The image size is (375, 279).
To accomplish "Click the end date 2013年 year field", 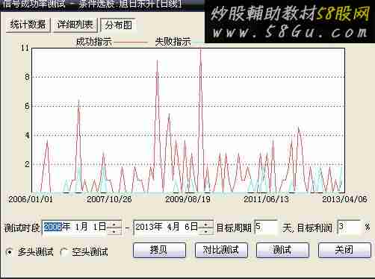I will (149, 227).
